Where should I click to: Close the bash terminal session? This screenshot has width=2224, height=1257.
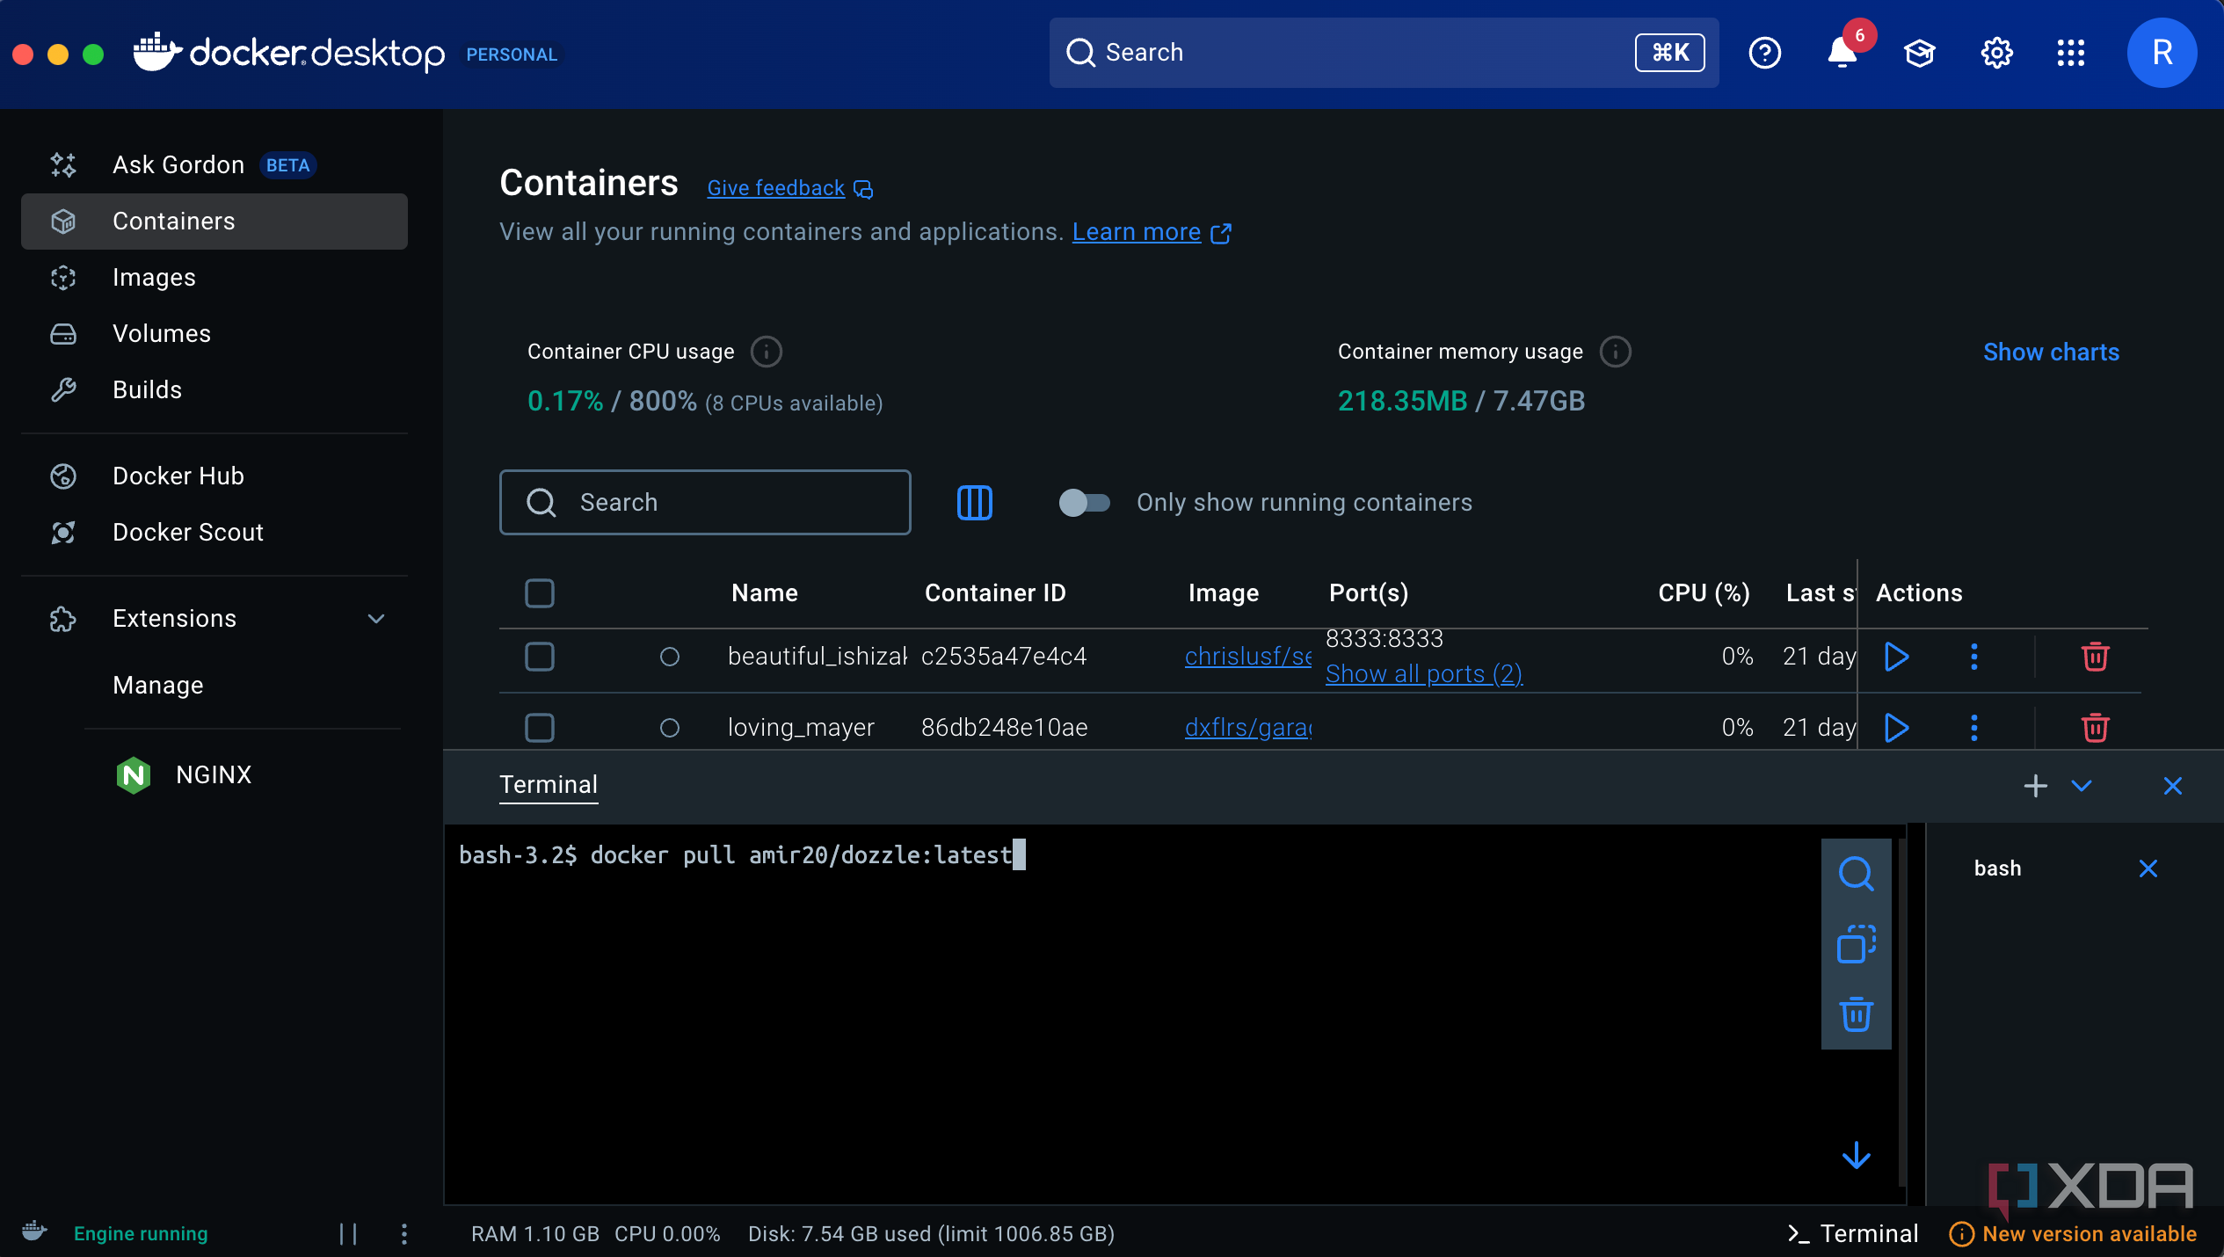click(2148, 868)
